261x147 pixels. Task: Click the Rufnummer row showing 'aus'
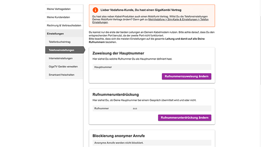[152, 108]
